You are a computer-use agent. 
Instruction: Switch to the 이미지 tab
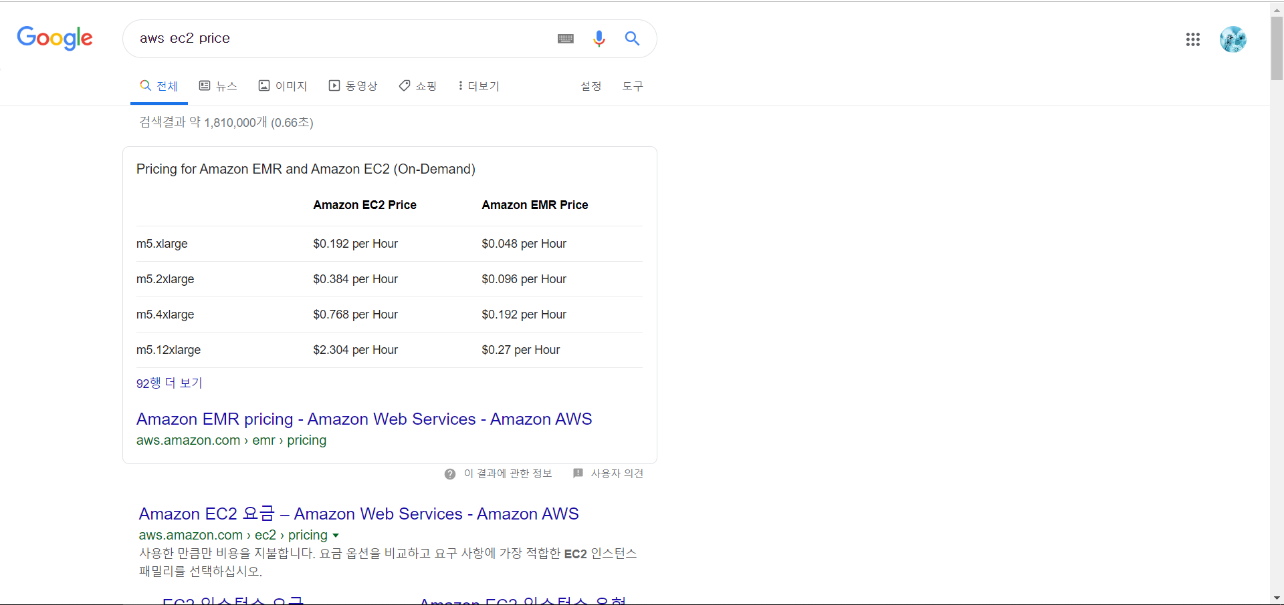(283, 86)
